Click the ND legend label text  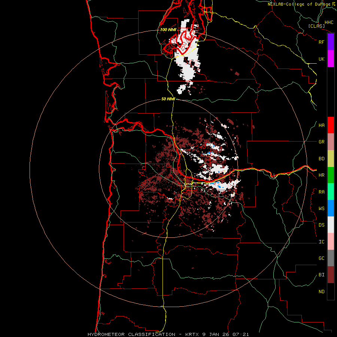click(x=322, y=292)
